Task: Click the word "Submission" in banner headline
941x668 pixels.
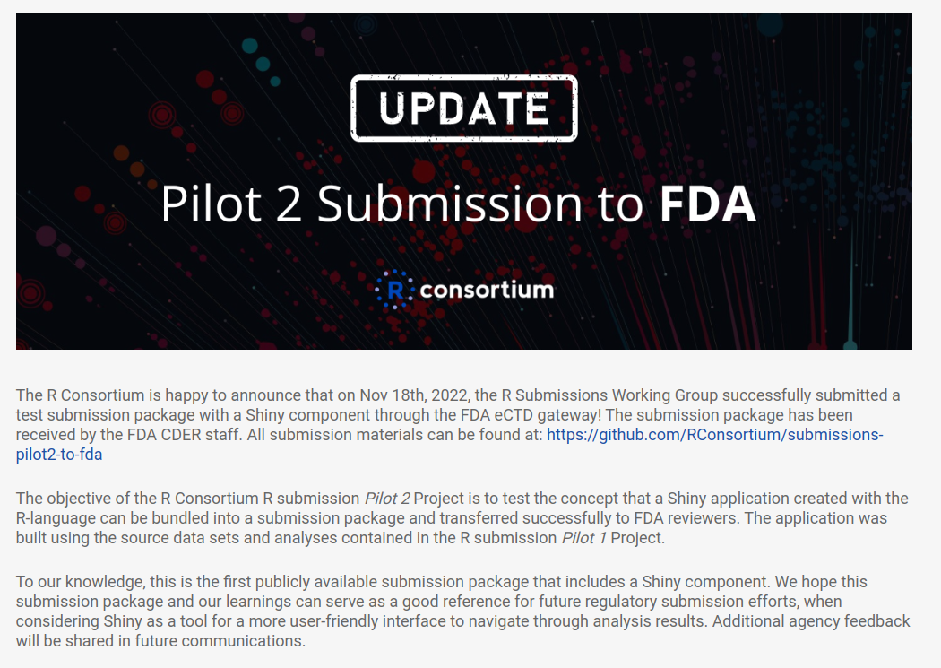Action: pos(450,205)
